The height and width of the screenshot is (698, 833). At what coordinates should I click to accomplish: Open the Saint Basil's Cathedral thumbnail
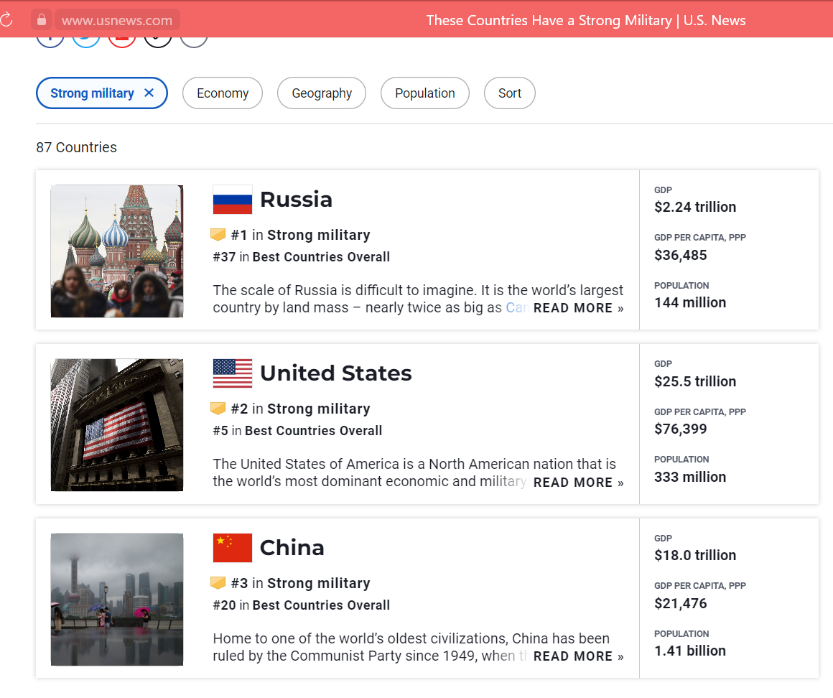click(x=117, y=251)
